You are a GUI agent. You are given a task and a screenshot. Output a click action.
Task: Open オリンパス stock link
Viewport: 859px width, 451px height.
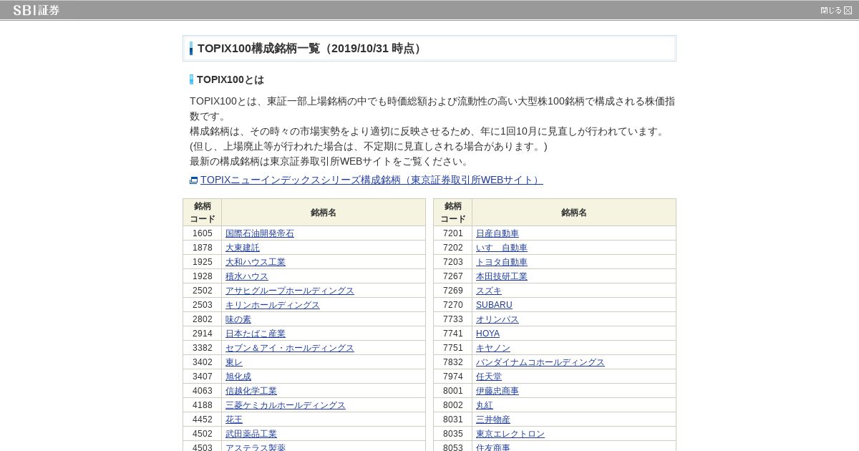[498, 319]
